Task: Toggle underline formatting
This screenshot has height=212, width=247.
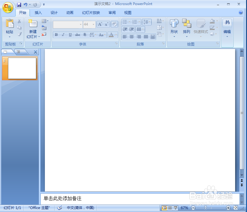Action: coord(70,35)
